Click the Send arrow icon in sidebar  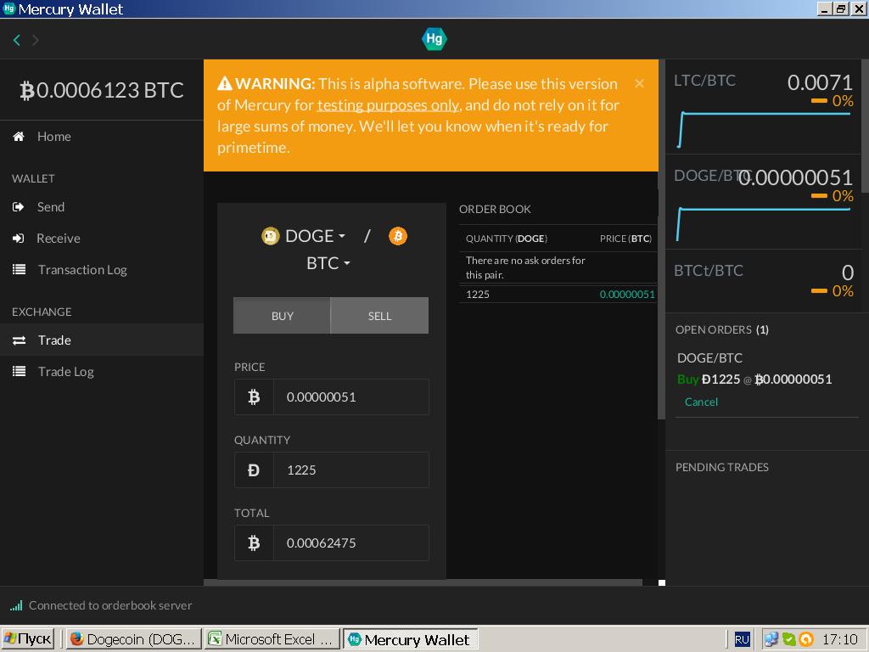click(19, 207)
